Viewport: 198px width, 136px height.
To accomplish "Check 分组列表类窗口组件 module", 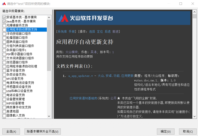I will (x=4, y=46).
